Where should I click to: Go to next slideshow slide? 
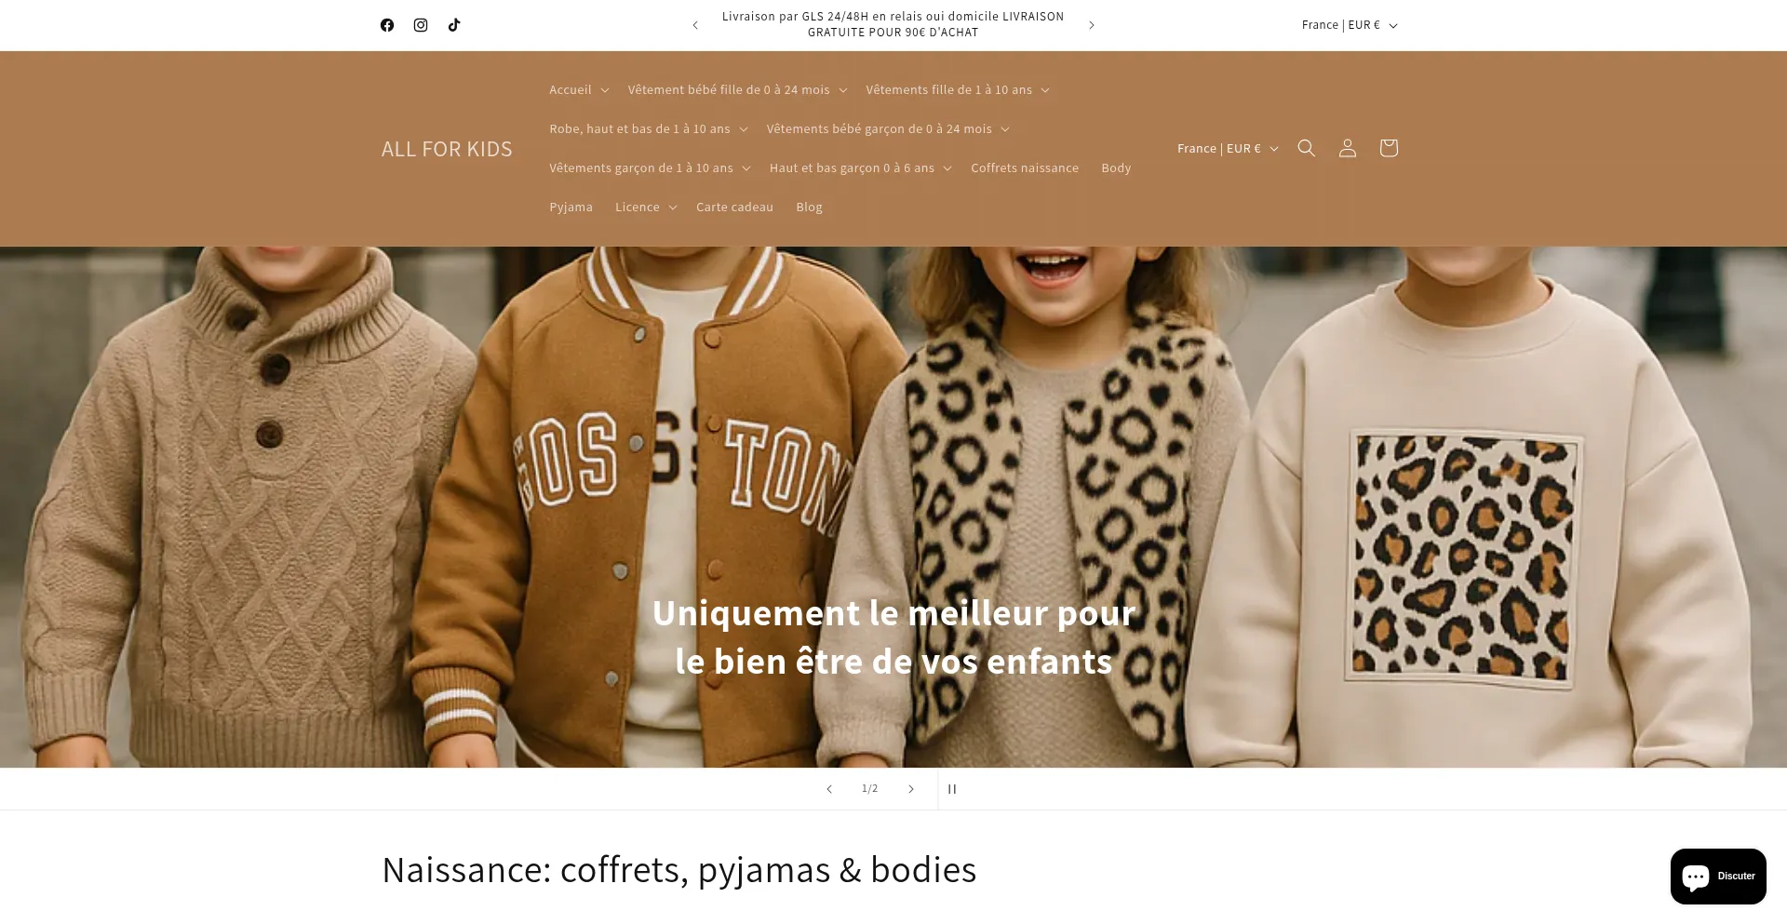point(911,789)
